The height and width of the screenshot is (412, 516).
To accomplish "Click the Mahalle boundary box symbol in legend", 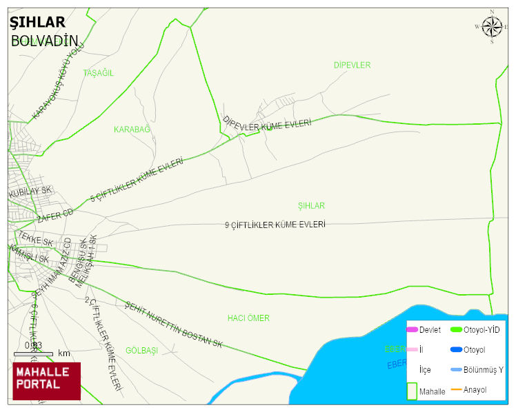I will click(412, 391).
